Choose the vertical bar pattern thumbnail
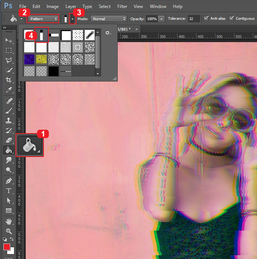257x259 pixels. click(x=41, y=35)
